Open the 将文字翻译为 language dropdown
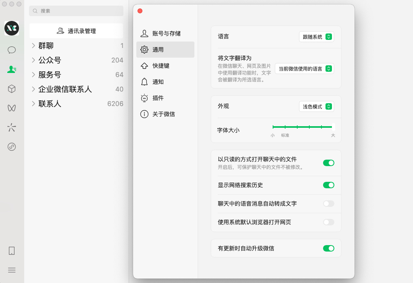Screen dimensions: 413x283 (305, 69)
